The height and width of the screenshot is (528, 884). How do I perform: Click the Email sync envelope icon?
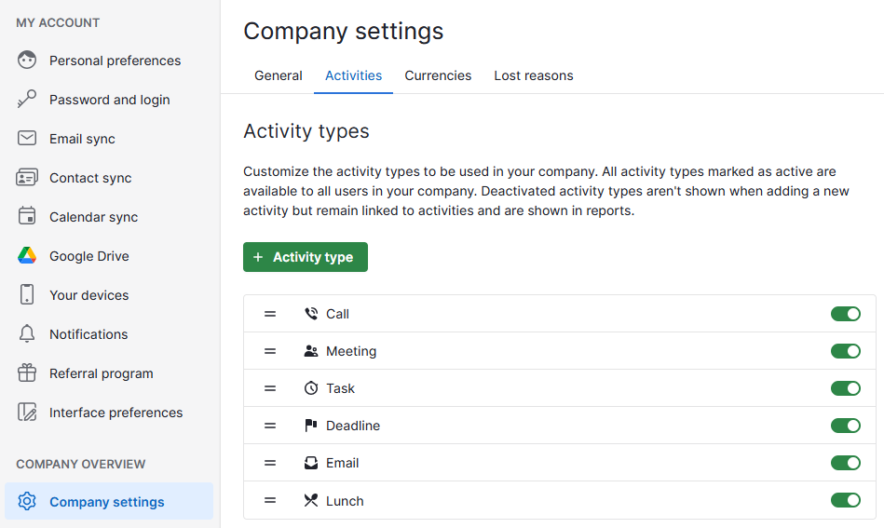click(x=27, y=139)
